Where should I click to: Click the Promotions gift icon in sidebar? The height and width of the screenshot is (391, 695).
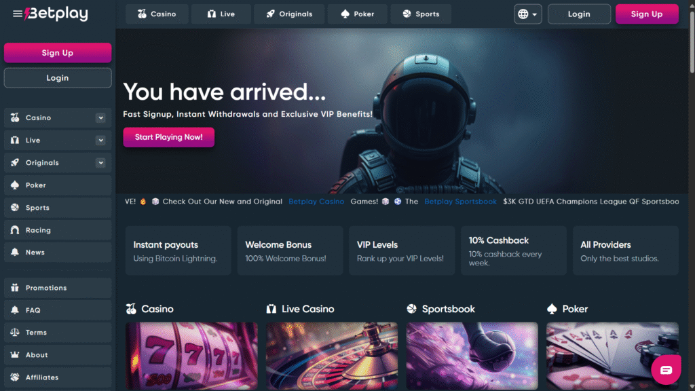pos(15,288)
